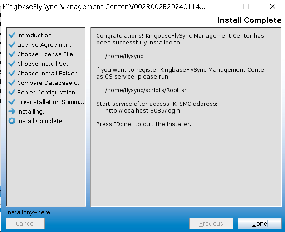Viewport: 285px width, 232px height.
Task: Click the Press "Done" to quit instruction text
Action: pos(143,124)
